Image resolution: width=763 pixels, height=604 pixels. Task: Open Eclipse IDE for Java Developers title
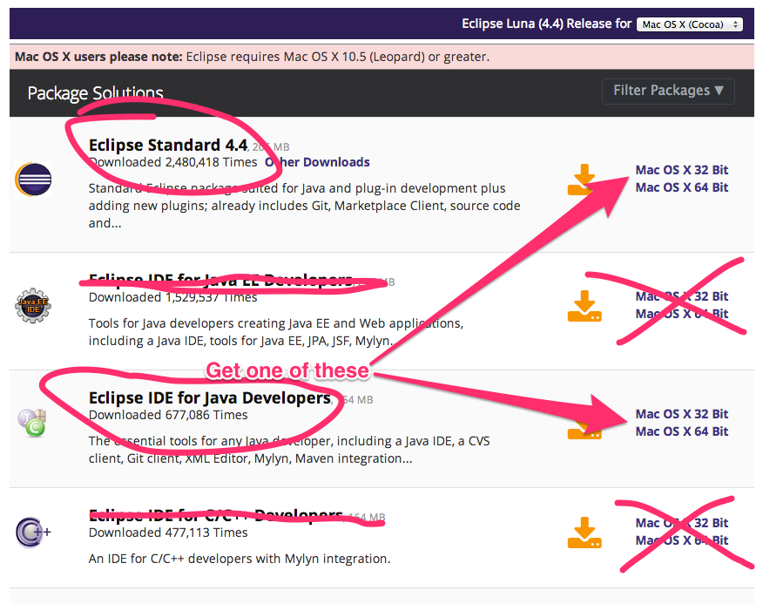(209, 398)
